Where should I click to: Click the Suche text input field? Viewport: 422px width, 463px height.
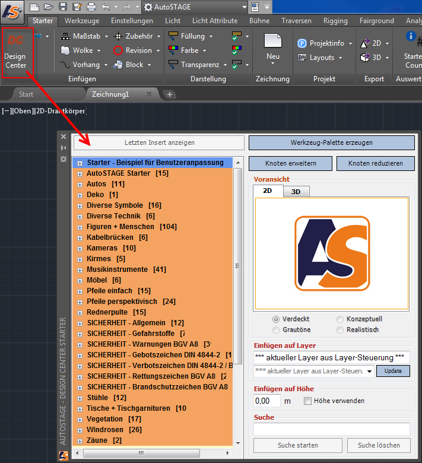pyautogui.click(x=331, y=429)
